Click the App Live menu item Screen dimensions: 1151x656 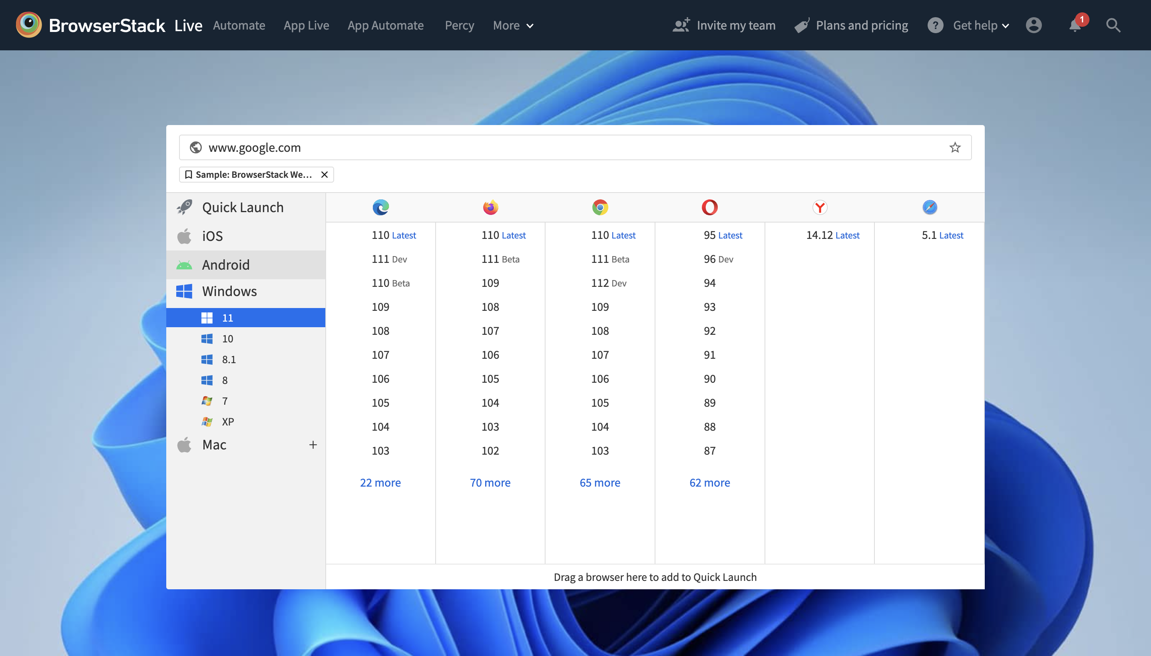point(306,24)
